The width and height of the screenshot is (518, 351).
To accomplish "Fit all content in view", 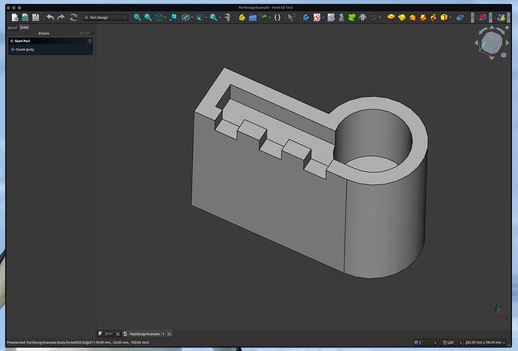I will click(x=137, y=17).
